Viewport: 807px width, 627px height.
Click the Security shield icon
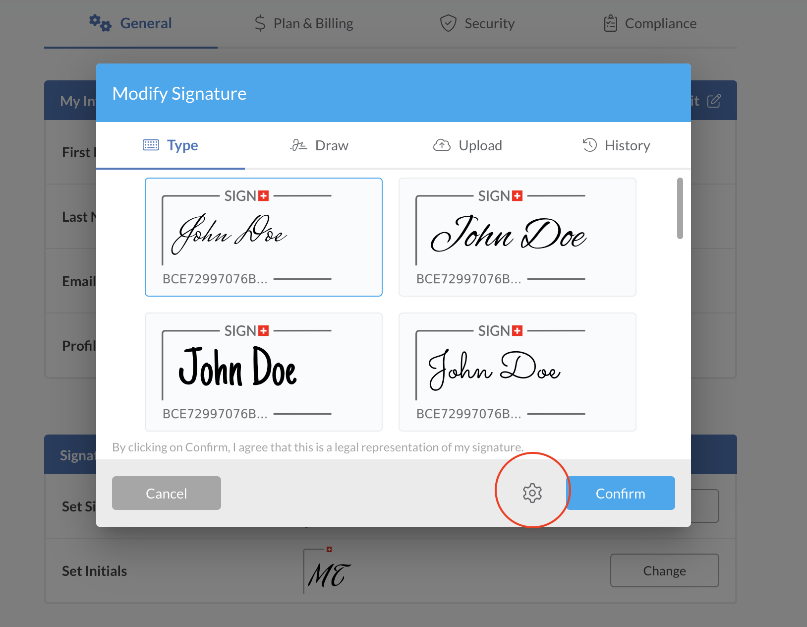tap(448, 23)
